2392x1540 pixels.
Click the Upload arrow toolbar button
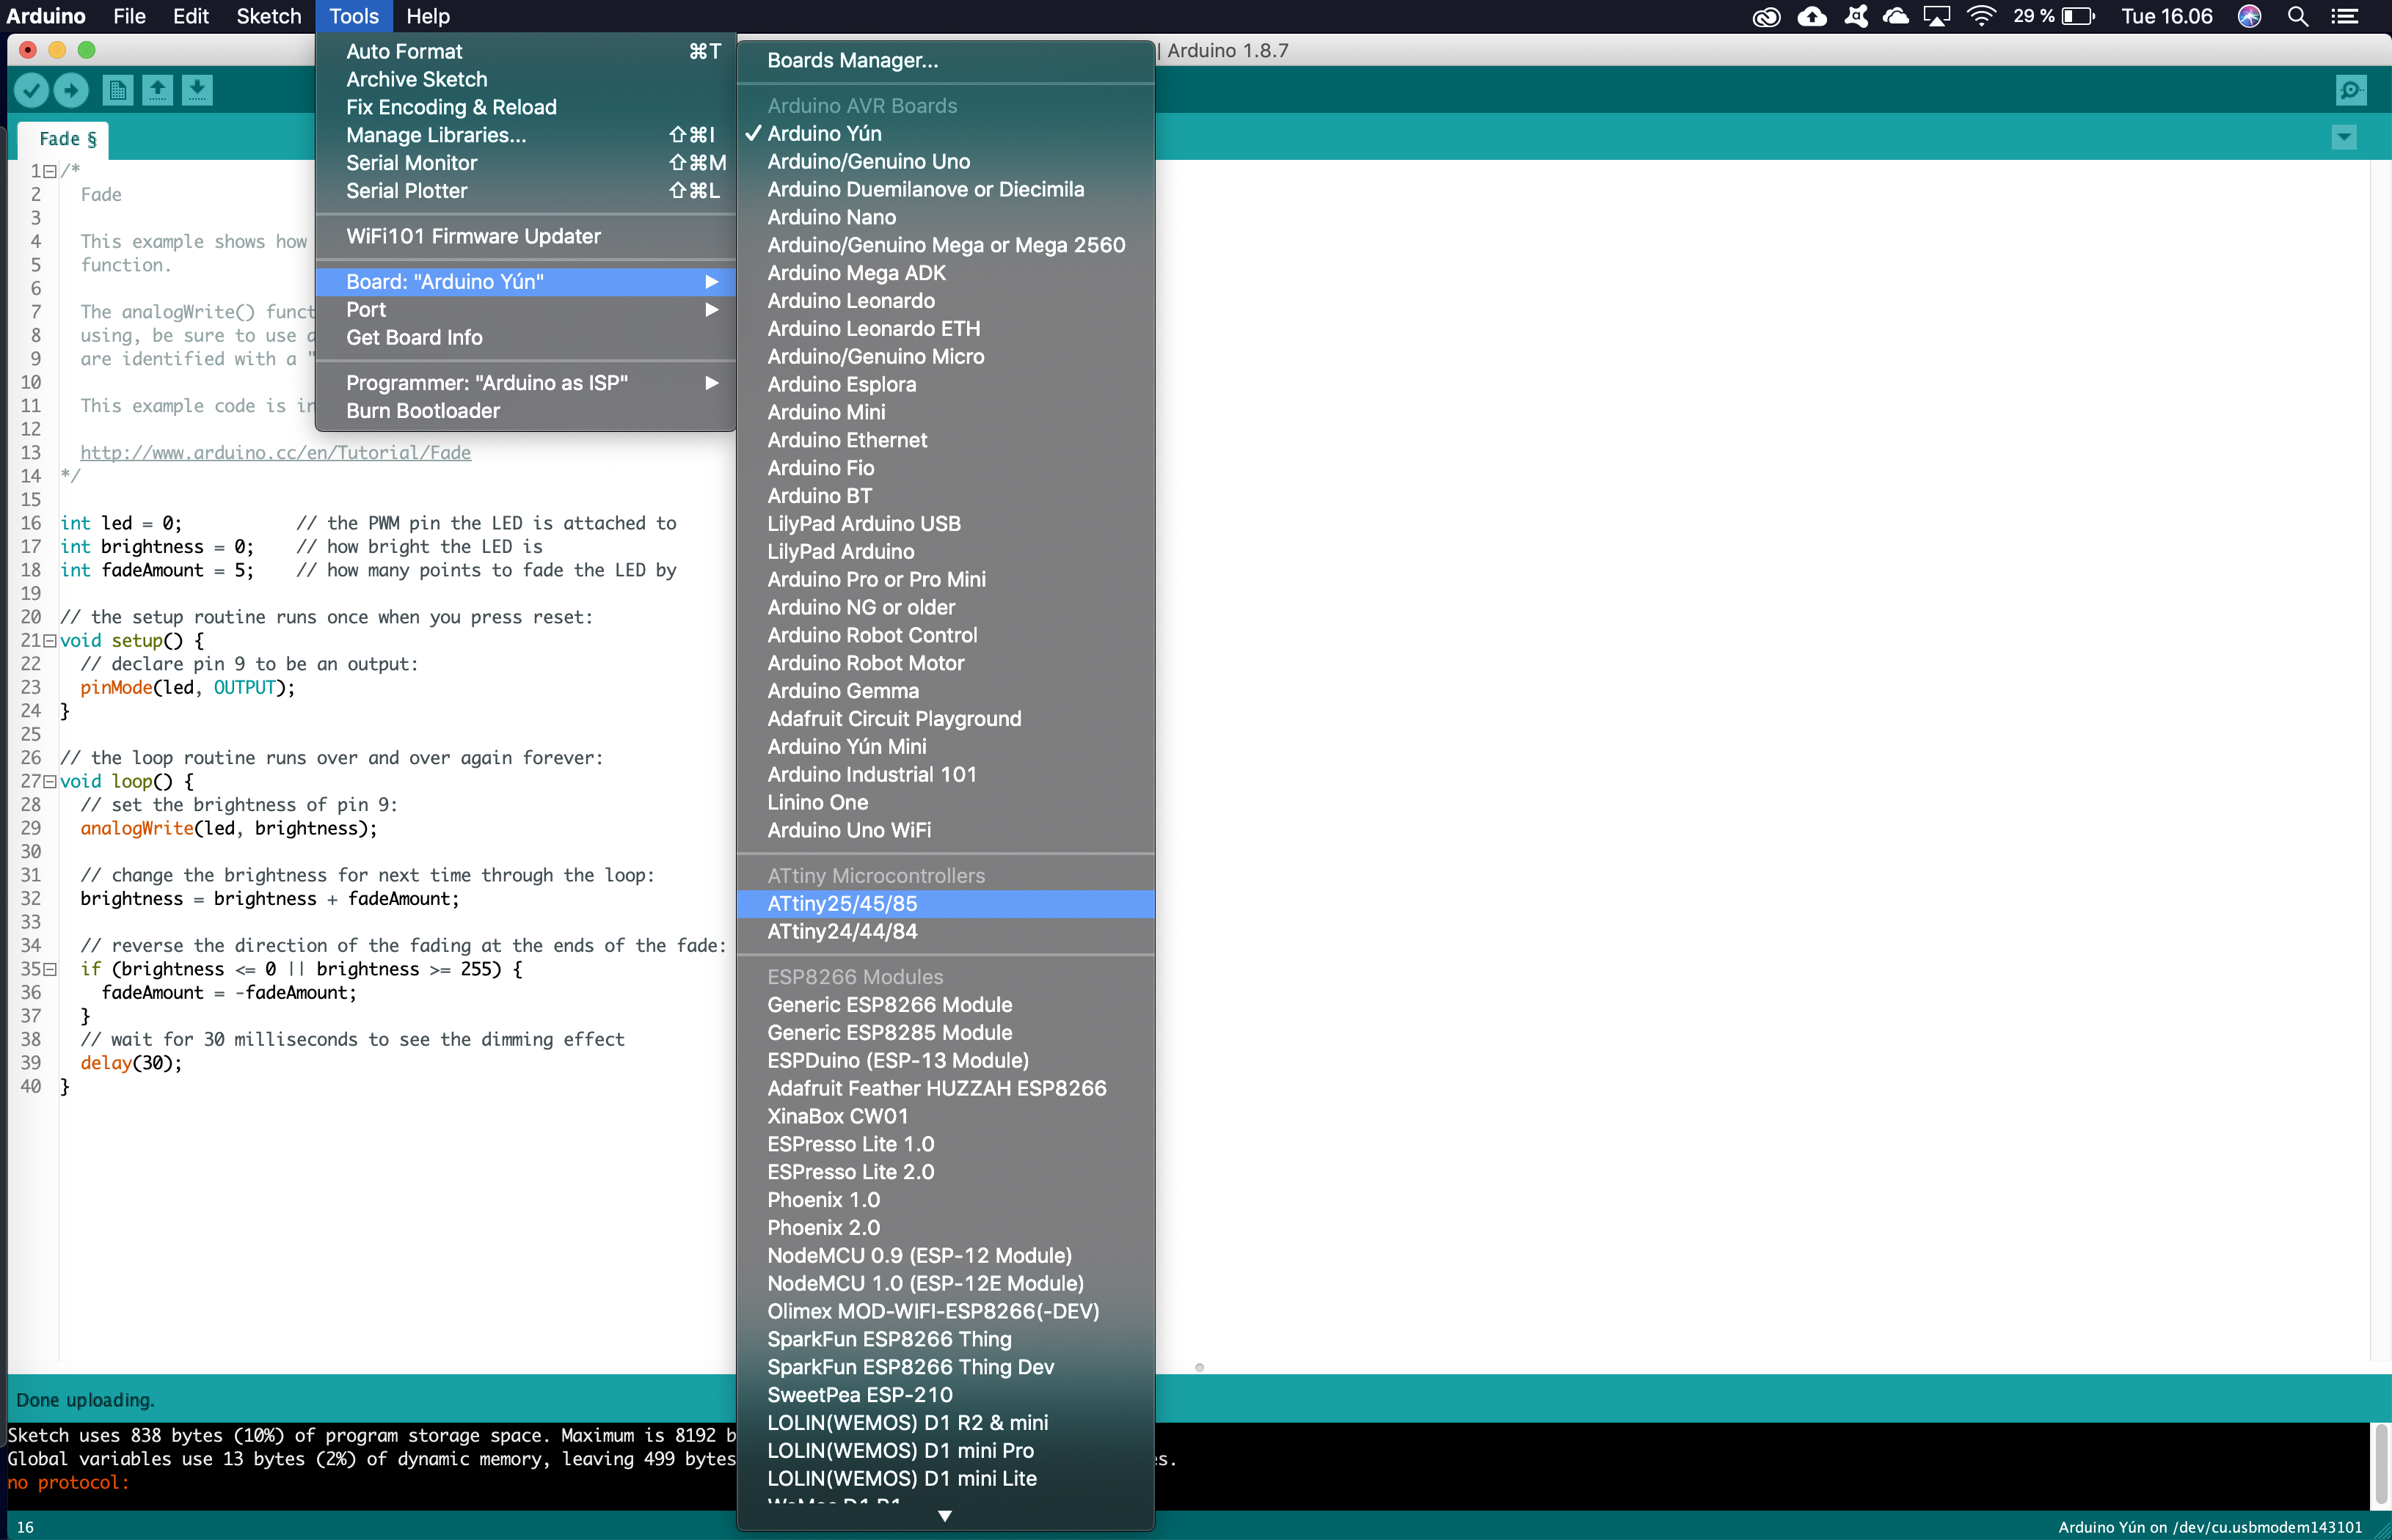point(71,90)
